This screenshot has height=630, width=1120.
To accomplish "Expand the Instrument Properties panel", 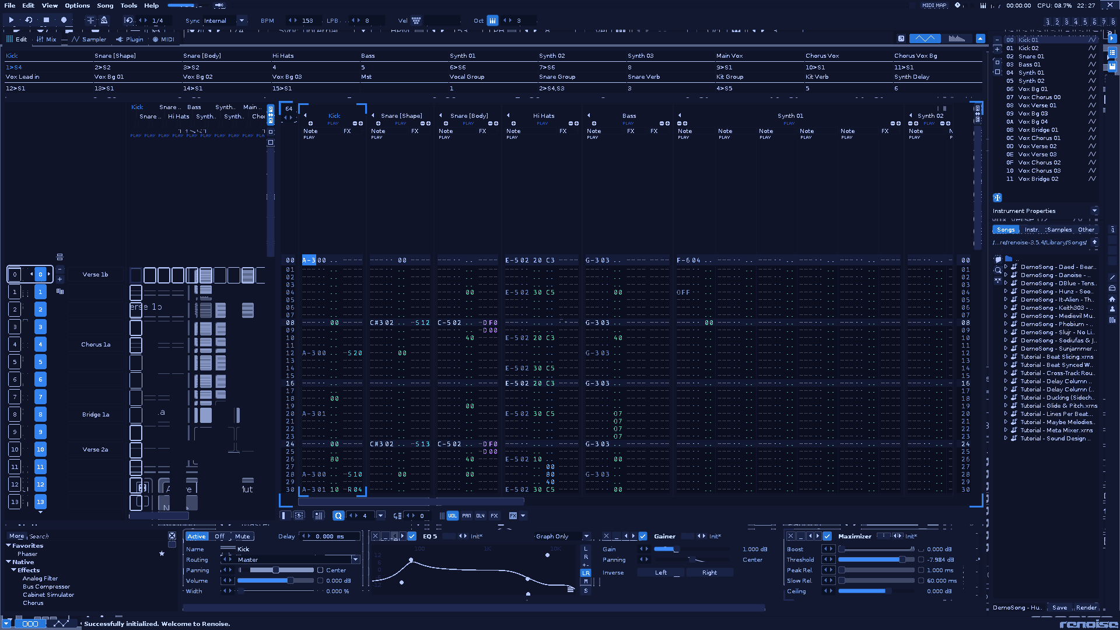I will 1095,211.
